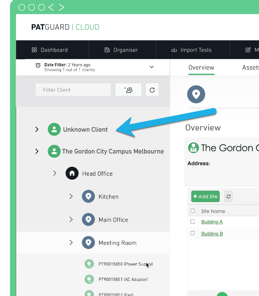259x296 pixels.
Task: Open the Building A link
Action: 212,222
